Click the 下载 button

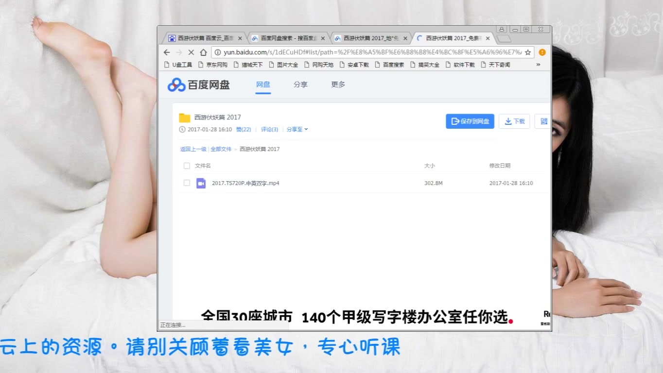click(514, 121)
